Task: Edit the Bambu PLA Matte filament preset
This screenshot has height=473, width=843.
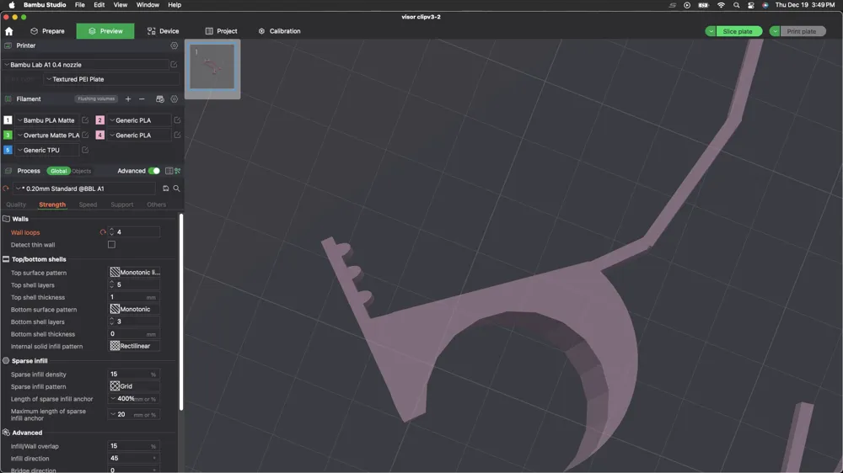Action: (x=85, y=120)
